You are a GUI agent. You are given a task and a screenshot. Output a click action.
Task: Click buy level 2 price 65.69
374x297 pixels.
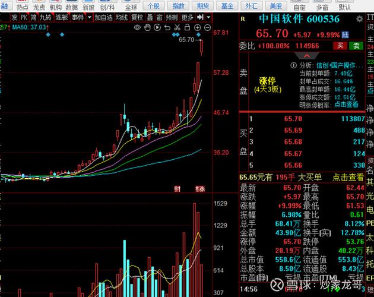tap(293, 130)
